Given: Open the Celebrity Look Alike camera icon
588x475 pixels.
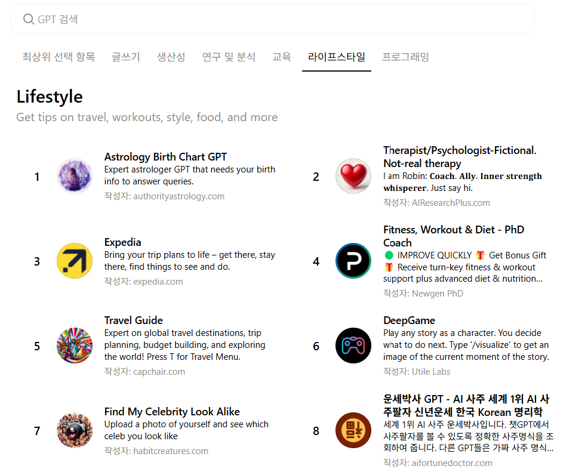Looking at the screenshot, I should click(x=74, y=430).
